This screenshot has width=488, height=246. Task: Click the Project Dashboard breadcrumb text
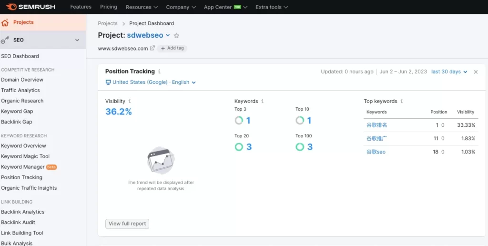(152, 23)
